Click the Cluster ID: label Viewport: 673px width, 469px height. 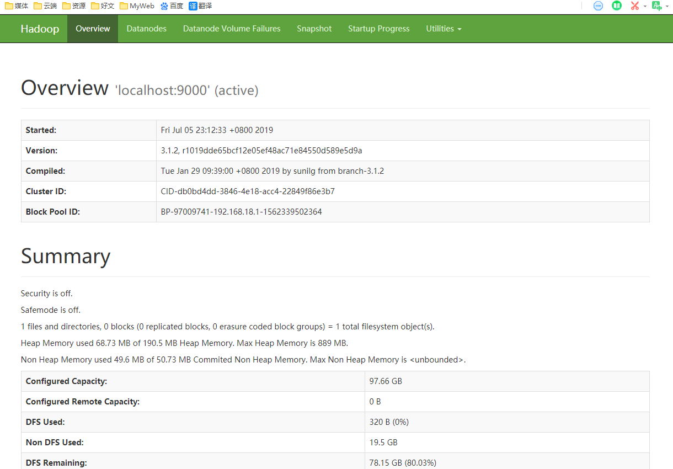point(46,191)
